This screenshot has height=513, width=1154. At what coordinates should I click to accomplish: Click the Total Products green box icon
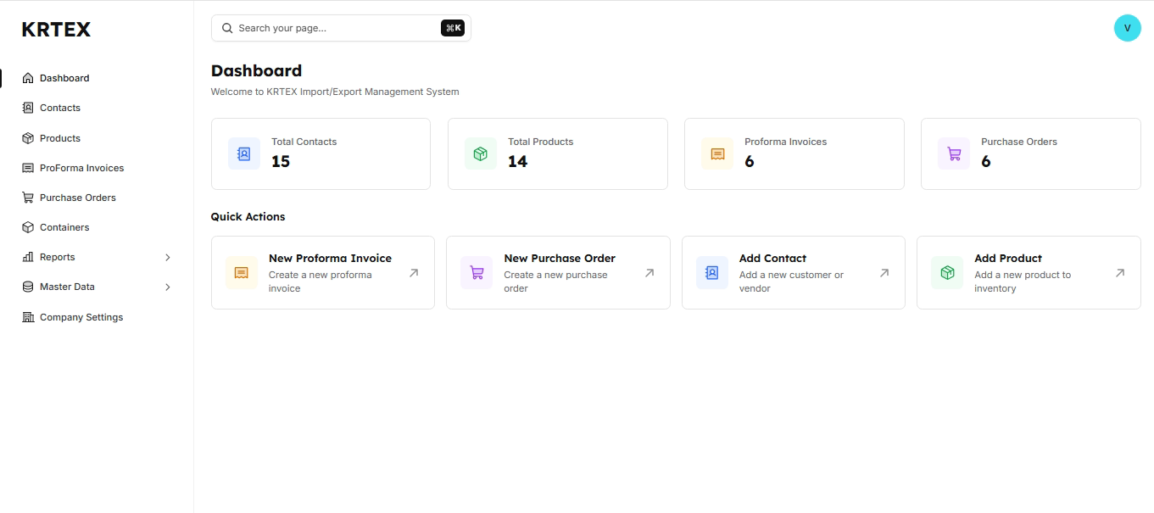coord(481,153)
